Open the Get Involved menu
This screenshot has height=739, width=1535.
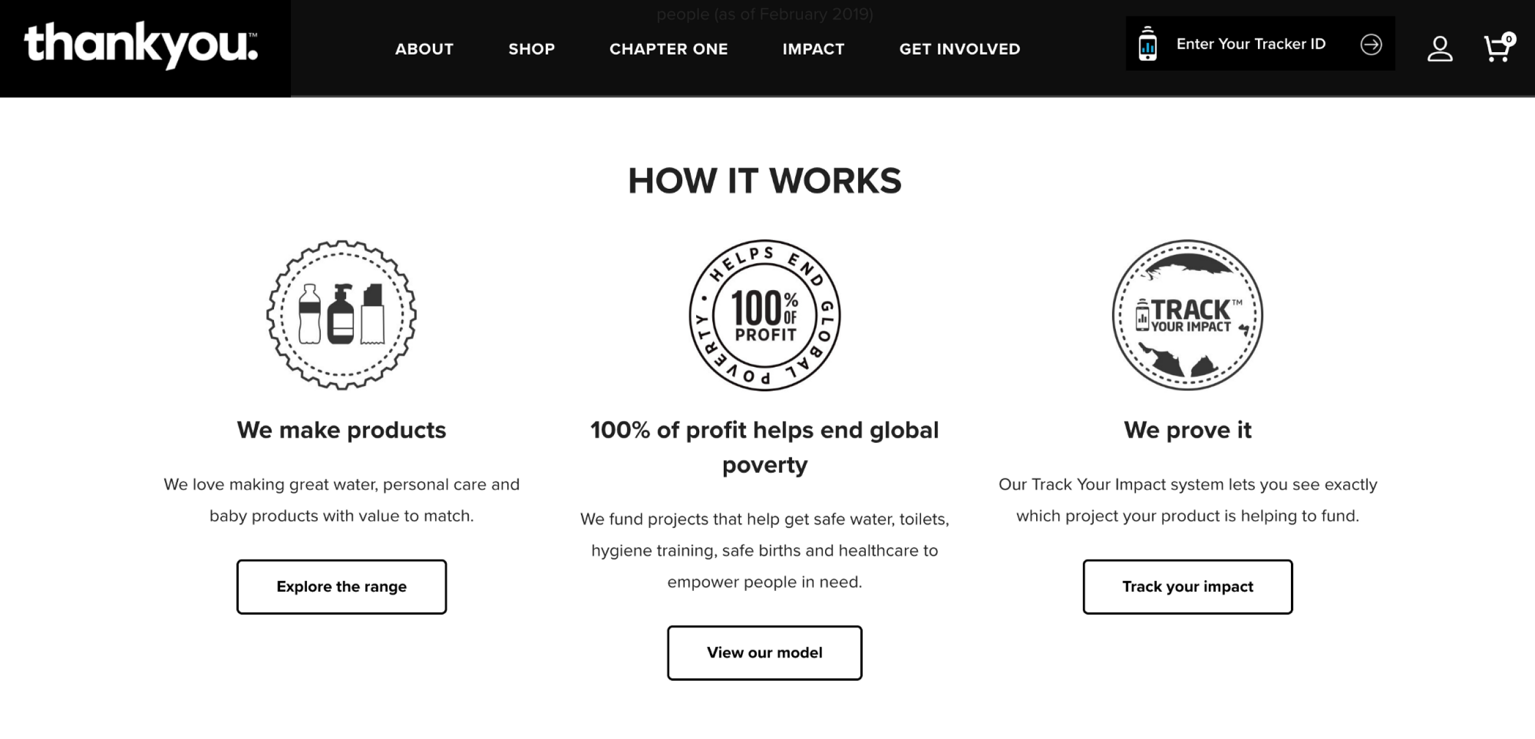click(959, 49)
